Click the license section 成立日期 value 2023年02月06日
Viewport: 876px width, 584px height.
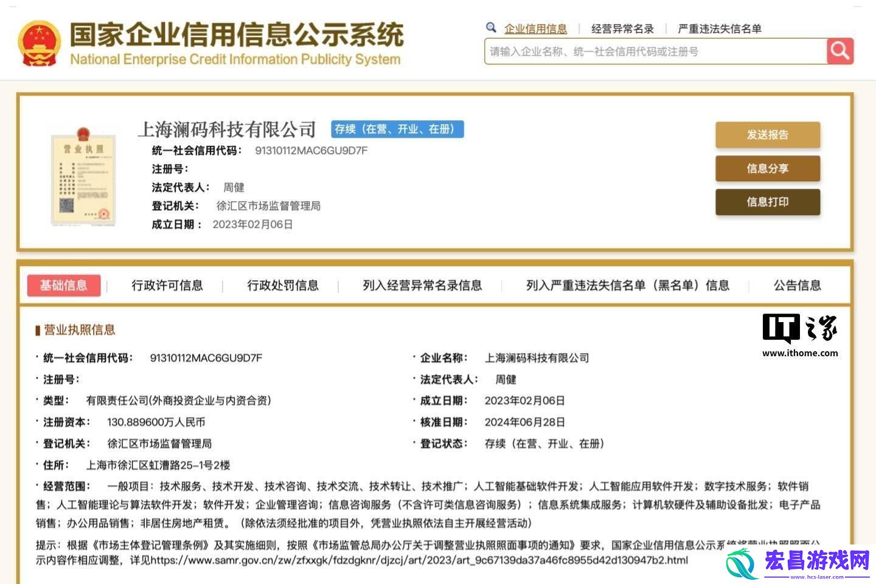(x=525, y=401)
